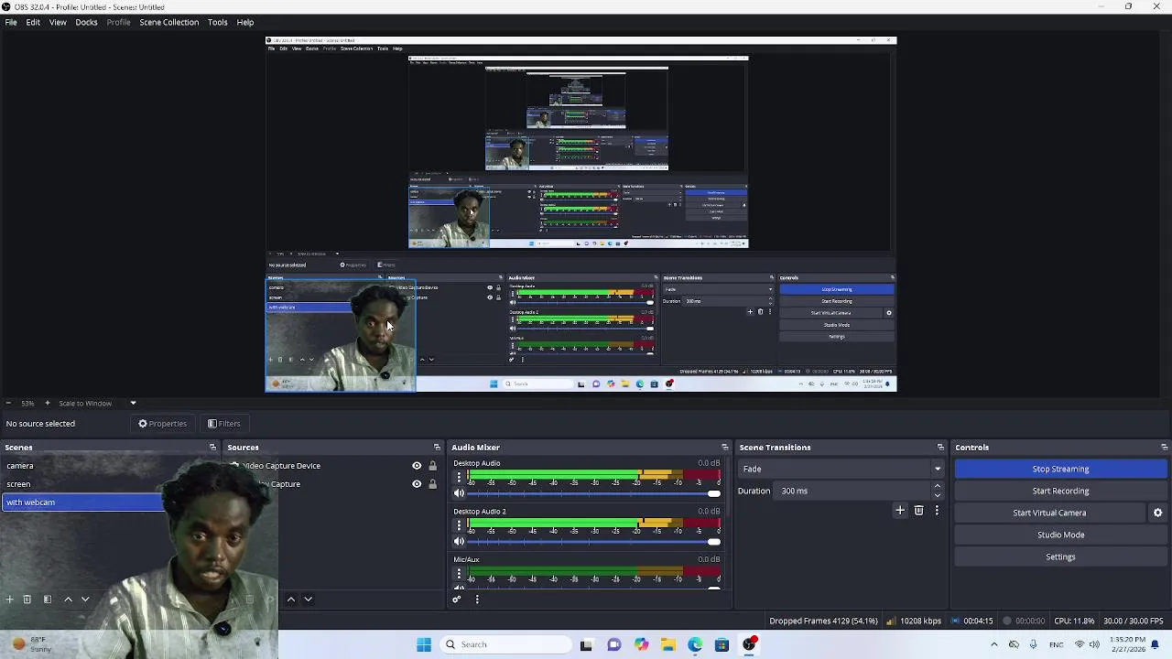Open the Help menu
The height and width of the screenshot is (659, 1172).
(245, 22)
